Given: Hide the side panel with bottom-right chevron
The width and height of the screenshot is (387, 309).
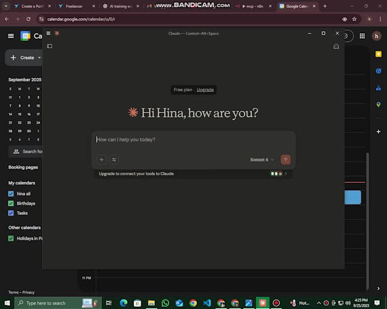Looking at the screenshot, I should 378,289.
